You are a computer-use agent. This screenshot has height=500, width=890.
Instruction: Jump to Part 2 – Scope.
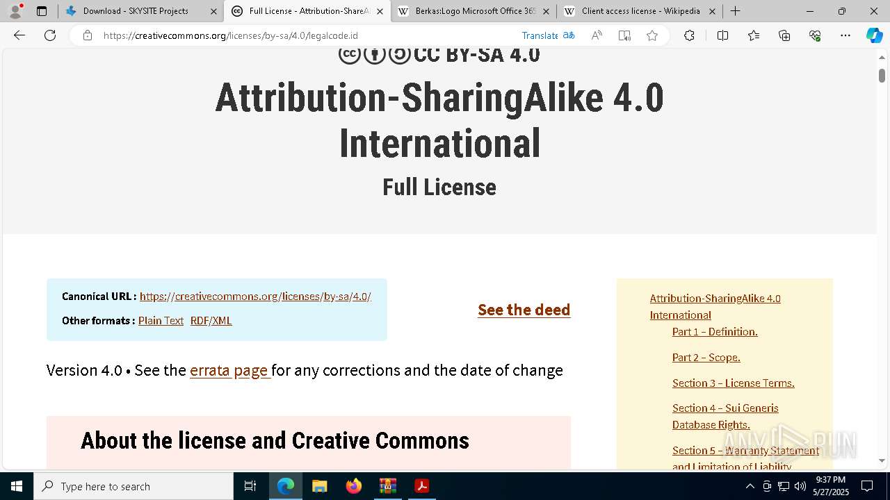706,358
